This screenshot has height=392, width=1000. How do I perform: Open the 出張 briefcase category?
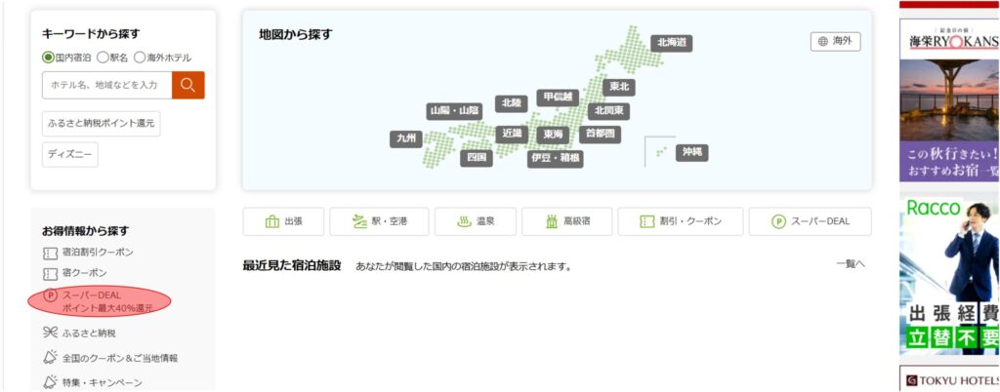click(x=282, y=221)
